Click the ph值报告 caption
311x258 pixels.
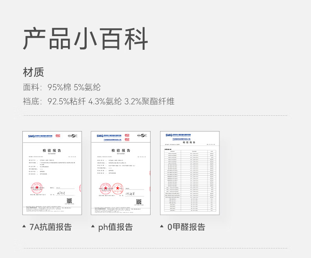(x=115, y=227)
